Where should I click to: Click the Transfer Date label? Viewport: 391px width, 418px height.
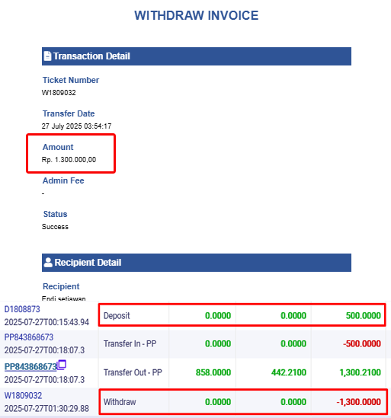coord(69,113)
